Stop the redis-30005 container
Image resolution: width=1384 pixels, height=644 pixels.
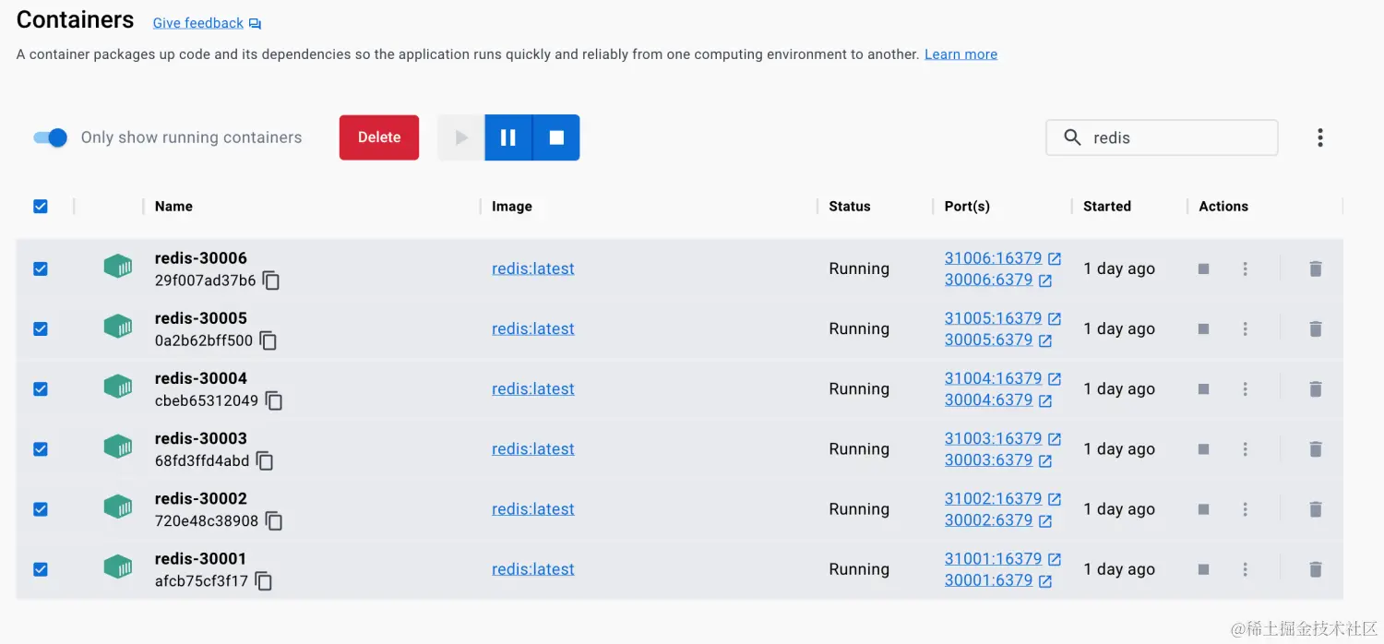click(1203, 328)
